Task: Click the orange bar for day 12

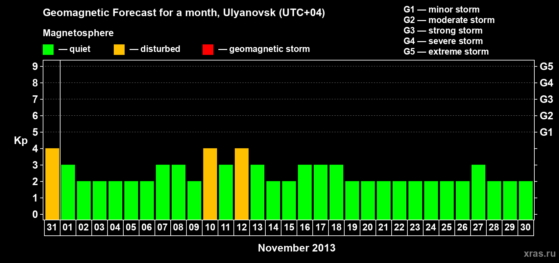Action: pyautogui.click(x=242, y=184)
